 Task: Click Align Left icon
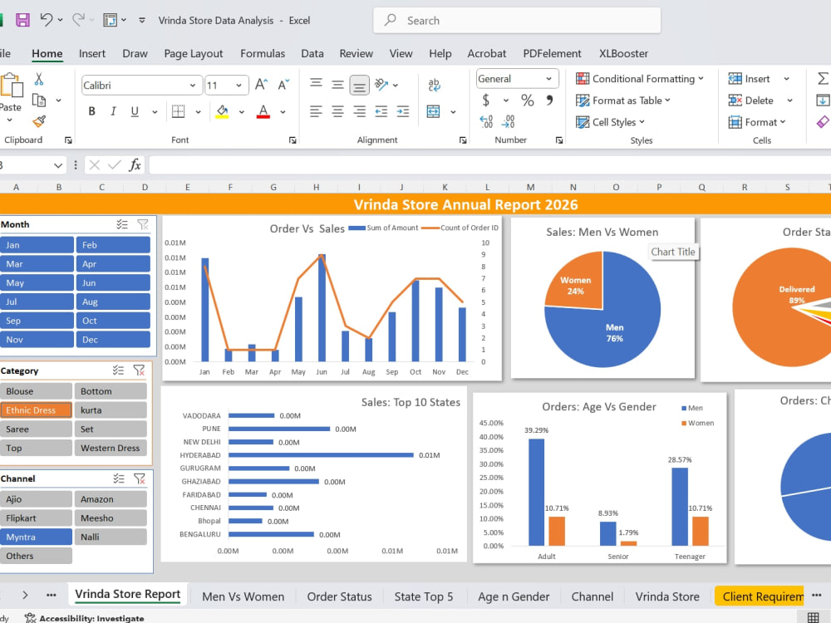pos(316,111)
